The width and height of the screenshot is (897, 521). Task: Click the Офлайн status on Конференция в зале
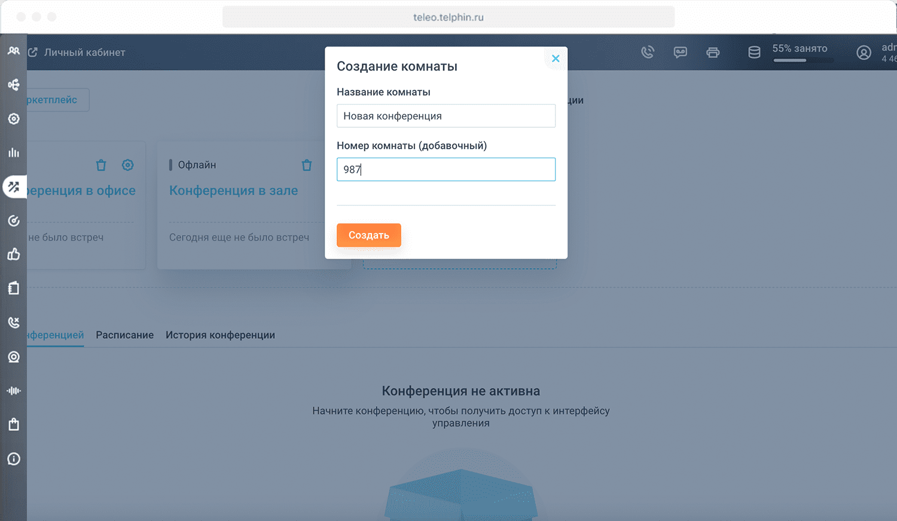197,165
